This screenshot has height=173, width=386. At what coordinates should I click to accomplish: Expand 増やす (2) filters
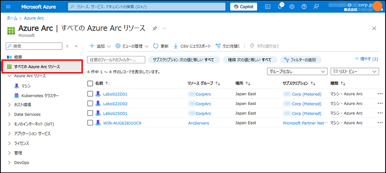click(367, 59)
